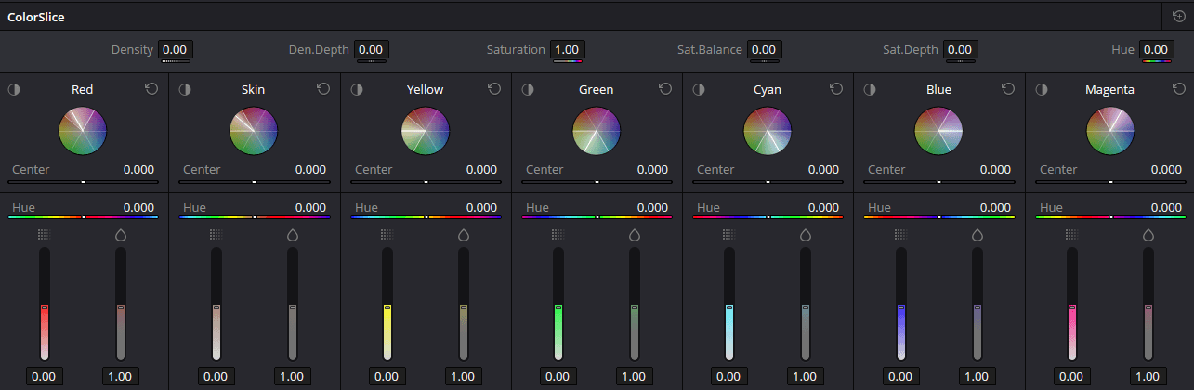This screenshot has height=390, width=1194.
Task: Click the Skin color wheel
Action: coord(254,130)
